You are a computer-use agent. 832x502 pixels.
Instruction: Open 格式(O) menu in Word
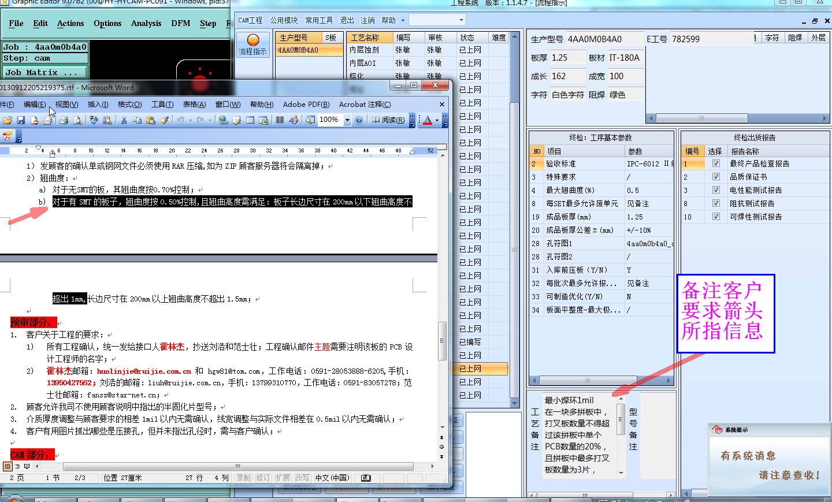[x=129, y=105]
